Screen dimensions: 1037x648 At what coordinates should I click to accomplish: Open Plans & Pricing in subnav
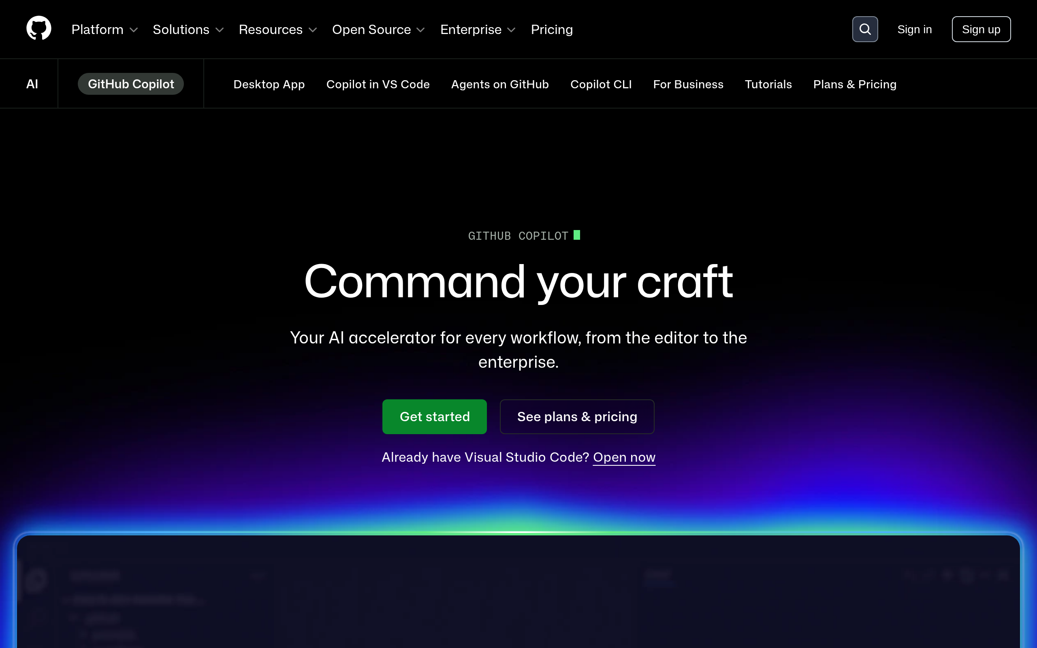pos(855,84)
